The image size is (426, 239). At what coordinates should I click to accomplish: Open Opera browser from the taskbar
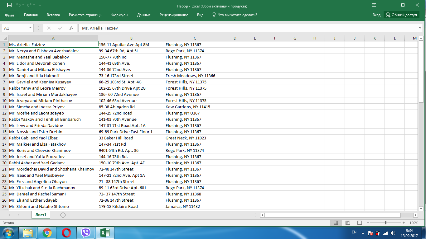[x=66, y=233]
